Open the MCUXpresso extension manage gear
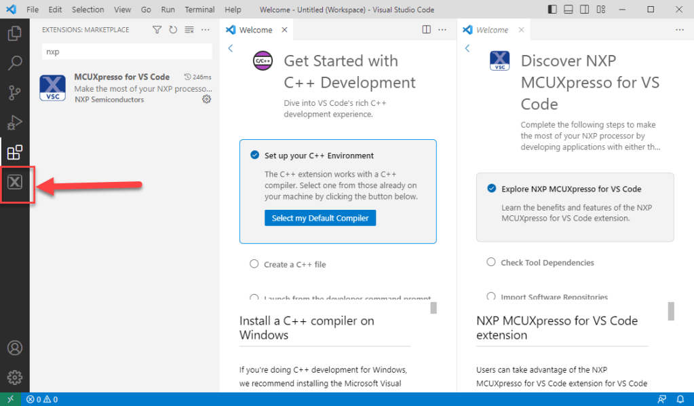 (207, 99)
